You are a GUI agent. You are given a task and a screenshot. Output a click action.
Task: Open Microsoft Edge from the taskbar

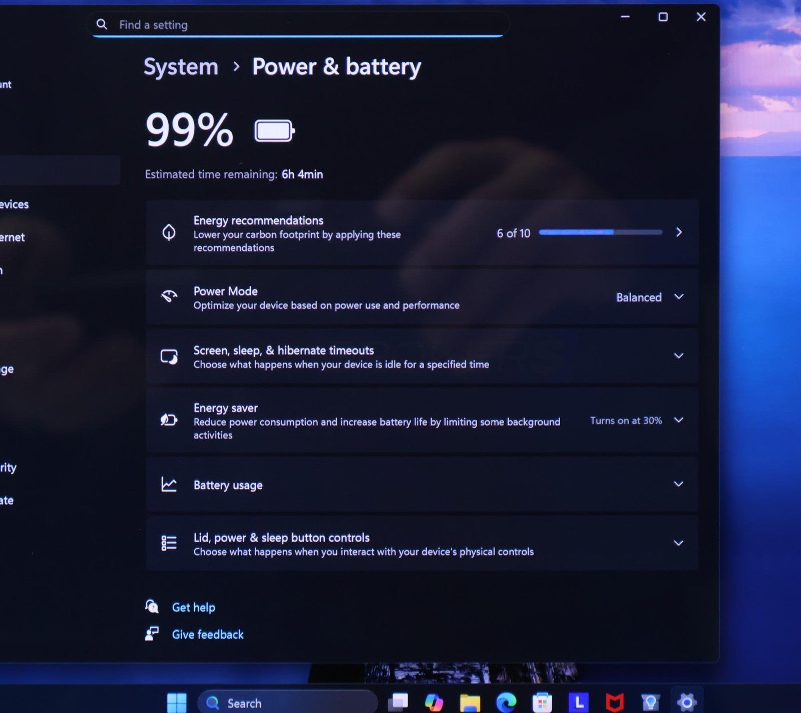point(506,702)
